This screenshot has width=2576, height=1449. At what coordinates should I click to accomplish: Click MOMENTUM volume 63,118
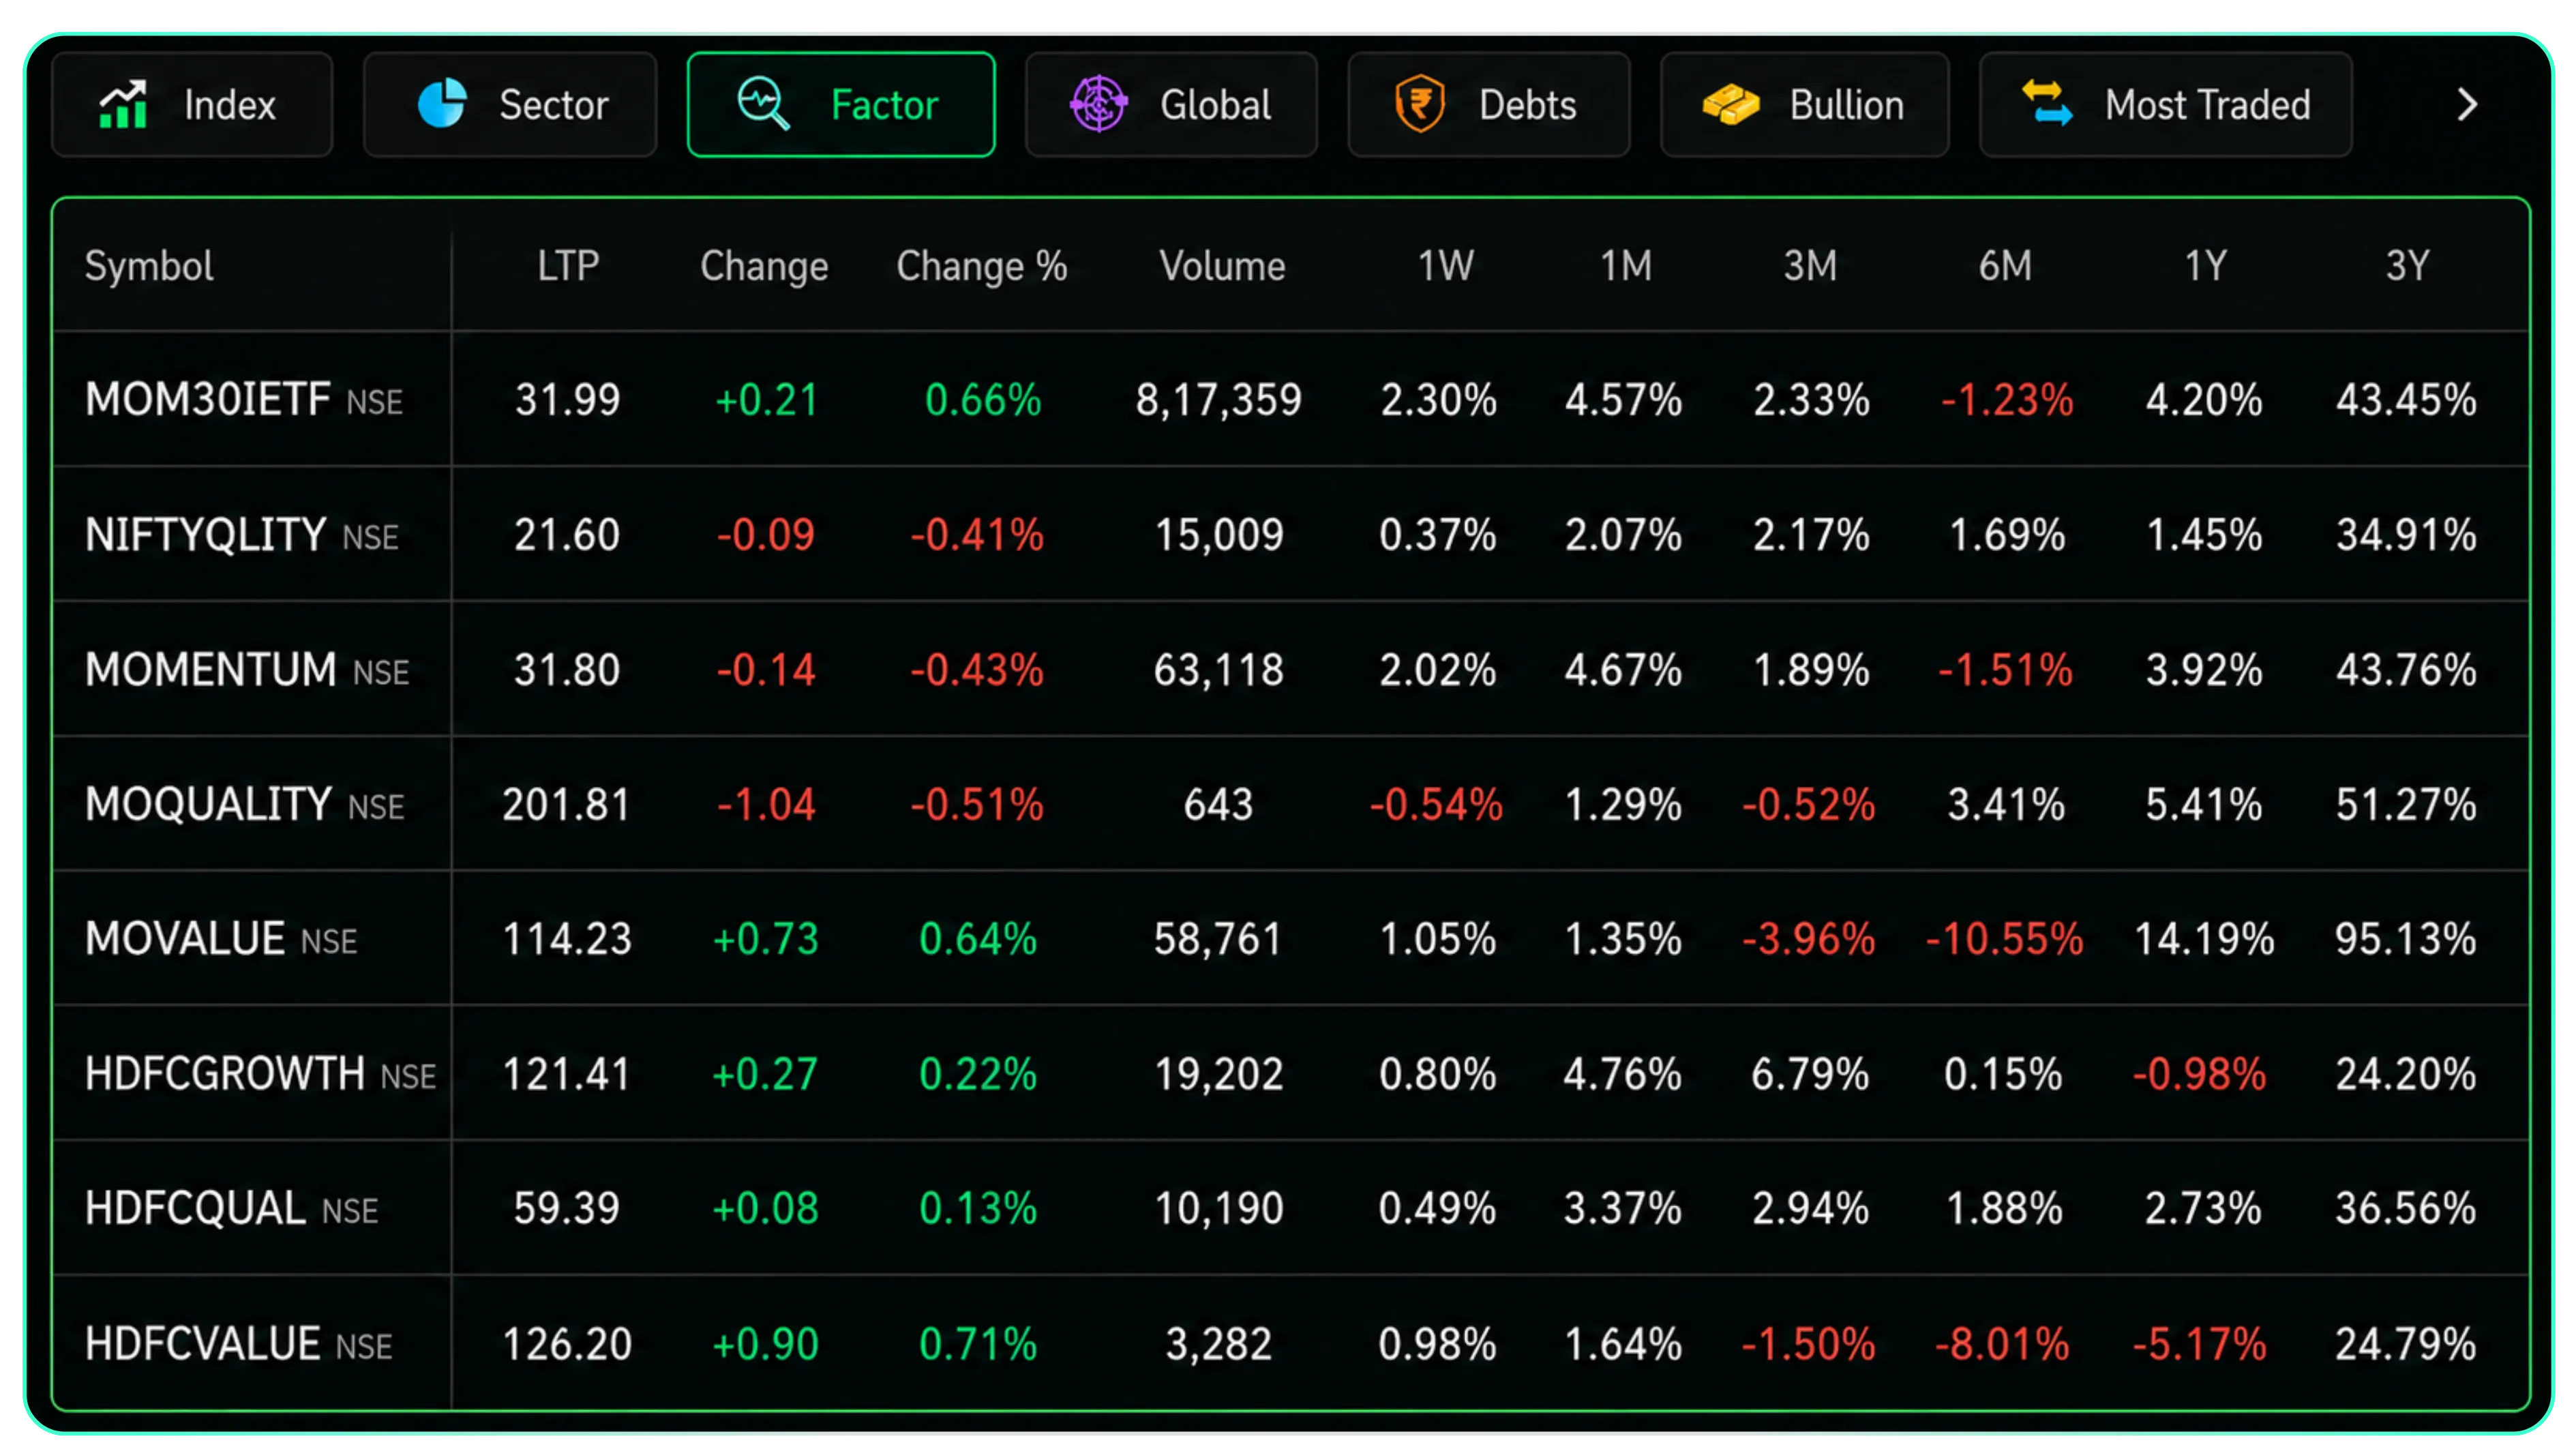[x=1219, y=670]
